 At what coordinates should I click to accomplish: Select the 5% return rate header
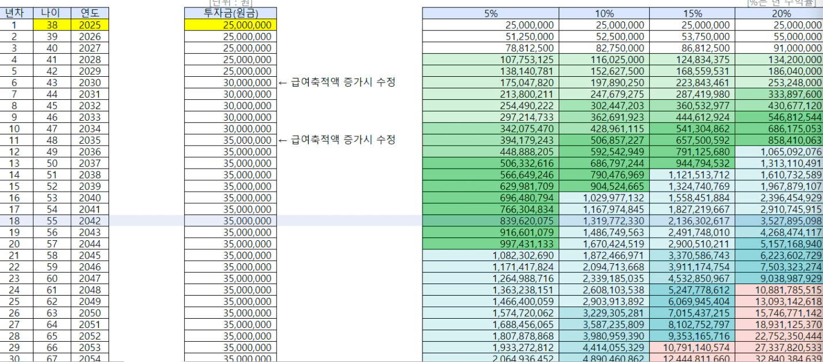(491, 13)
